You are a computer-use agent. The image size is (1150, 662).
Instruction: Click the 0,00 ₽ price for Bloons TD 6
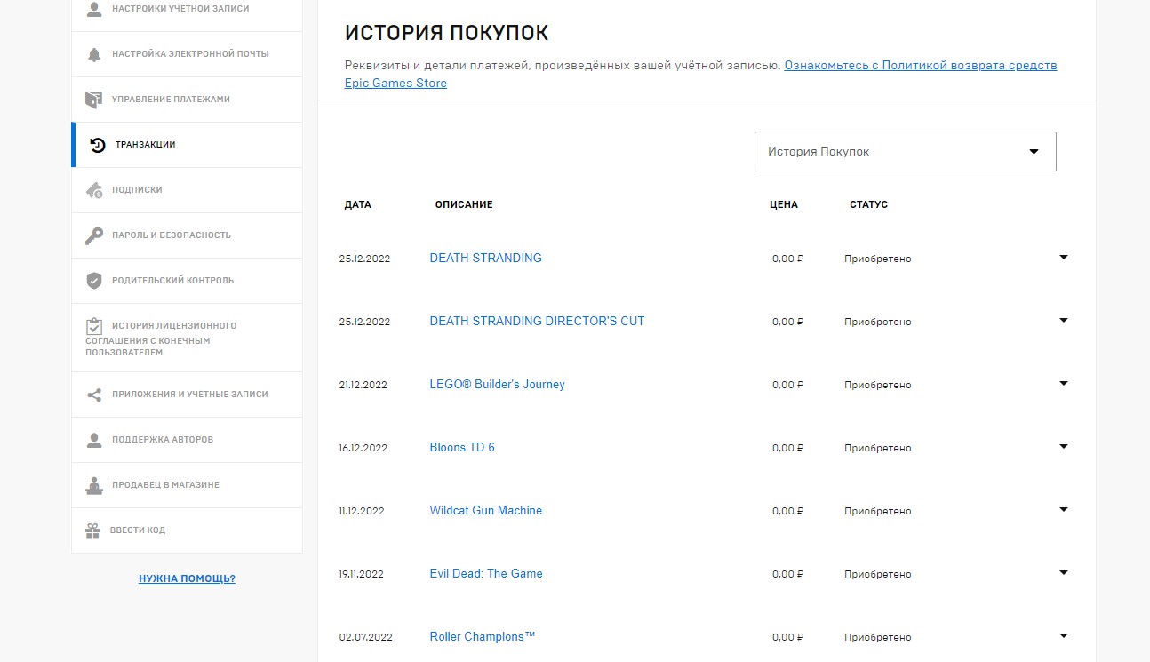tap(788, 449)
